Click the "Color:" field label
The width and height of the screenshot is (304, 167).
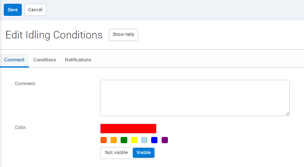point(21,127)
